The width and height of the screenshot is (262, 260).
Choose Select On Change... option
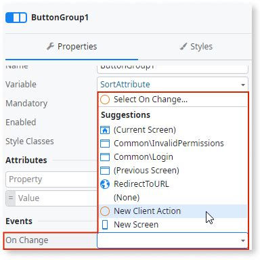click(x=173, y=100)
